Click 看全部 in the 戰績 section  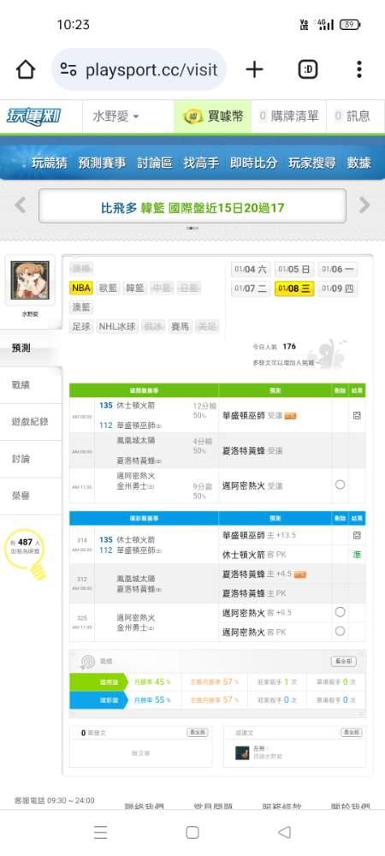coord(344,661)
